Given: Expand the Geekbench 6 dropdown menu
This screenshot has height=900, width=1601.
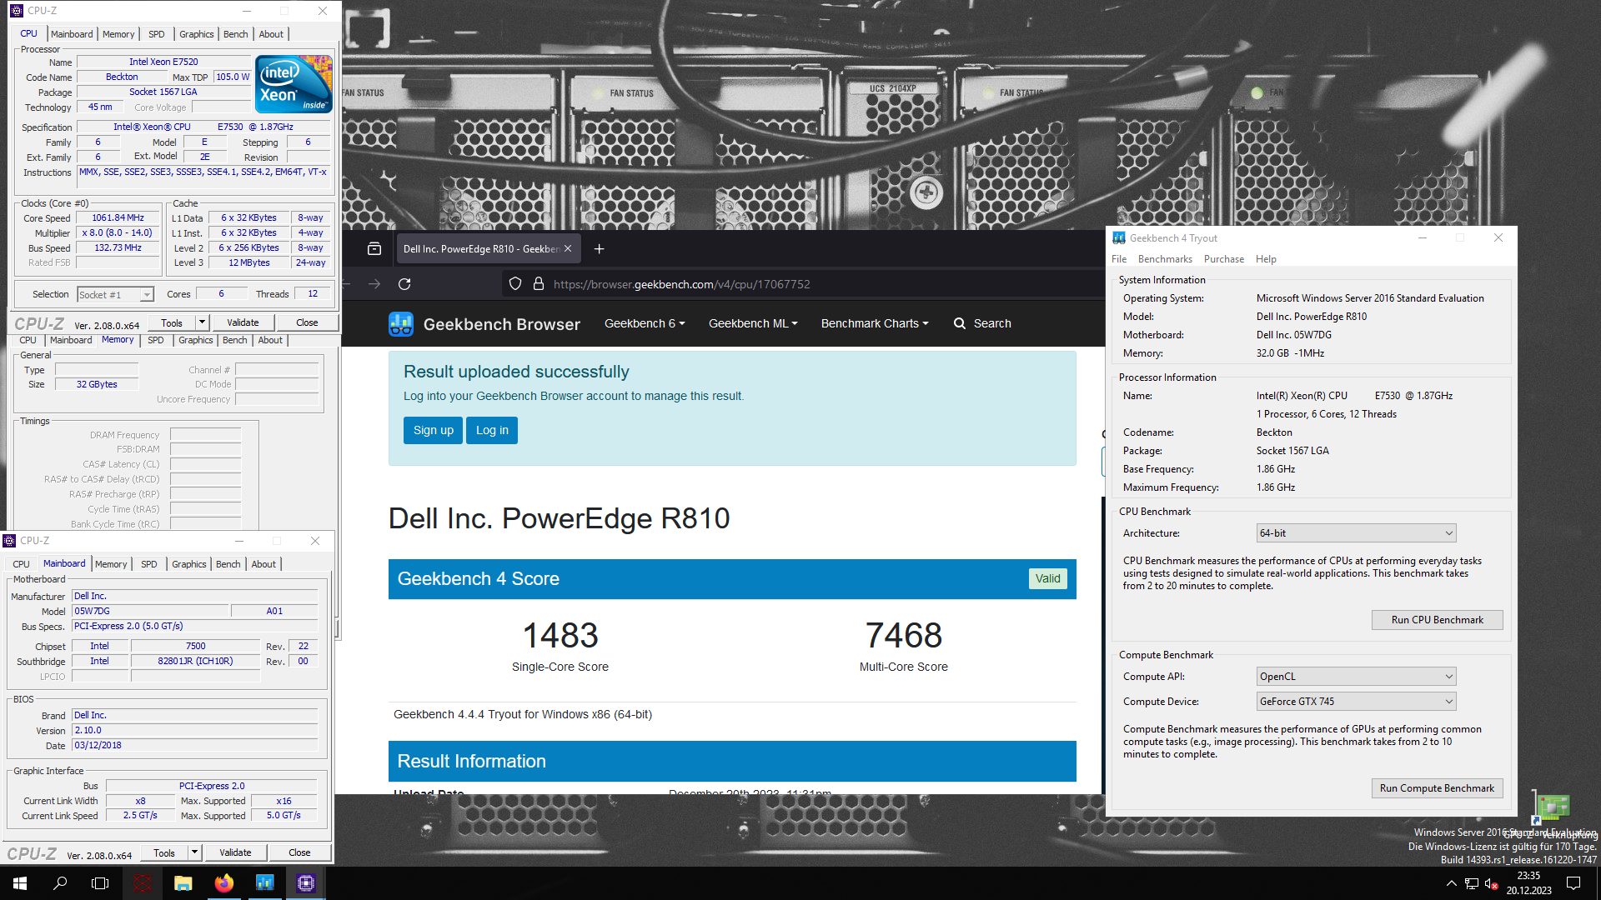Looking at the screenshot, I should pyautogui.click(x=645, y=323).
